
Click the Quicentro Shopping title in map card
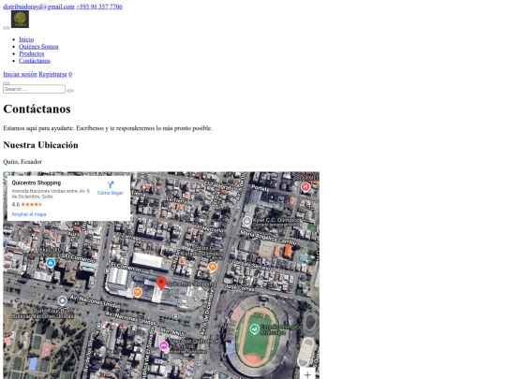pyautogui.click(x=37, y=182)
